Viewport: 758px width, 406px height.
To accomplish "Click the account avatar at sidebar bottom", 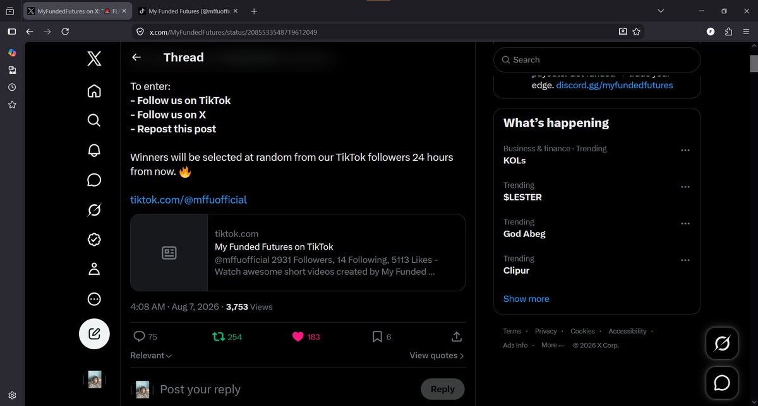I will click(x=94, y=379).
